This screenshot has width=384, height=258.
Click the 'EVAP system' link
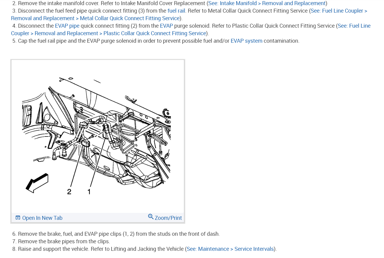[x=246, y=41]
